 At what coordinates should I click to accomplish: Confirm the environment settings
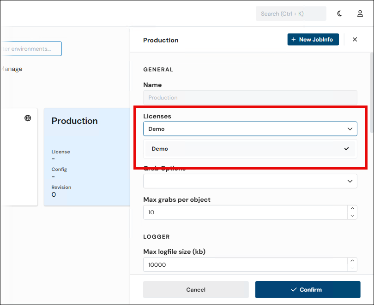coord(308,289)
